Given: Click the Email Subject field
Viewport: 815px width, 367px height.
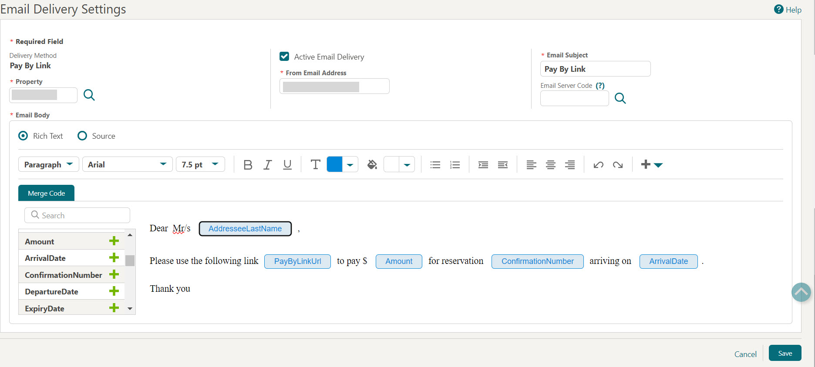Looking at the screenshot, I should pyautogui.click(x=595, y=69).
